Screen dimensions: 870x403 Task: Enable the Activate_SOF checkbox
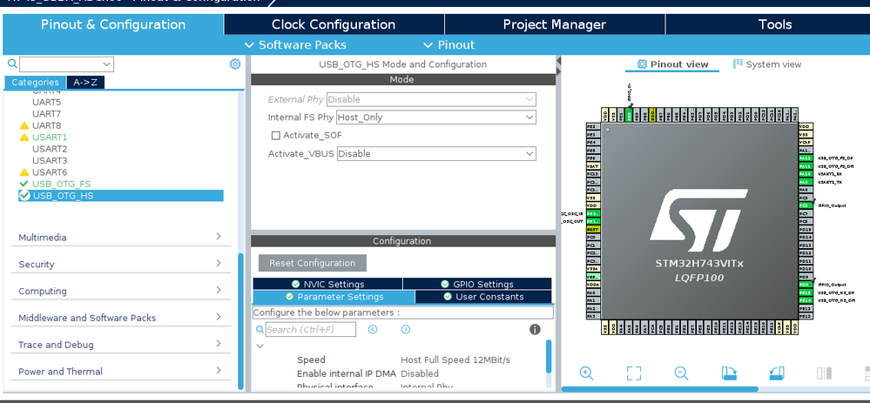click(275, 135)
